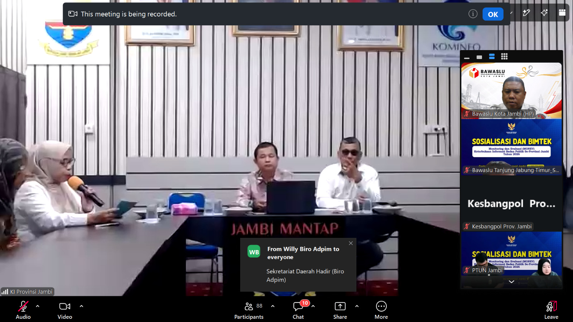Screen dimensions: 573x322
Task: Expand audio settings arrow
Action: click(x=38, y=306)
